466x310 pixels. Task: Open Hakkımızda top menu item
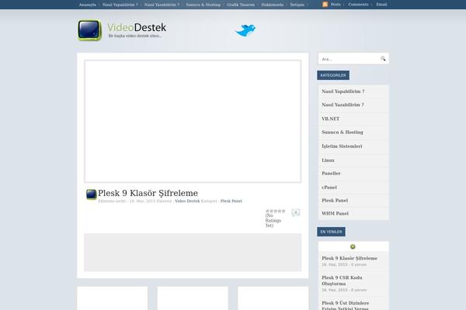273,5
